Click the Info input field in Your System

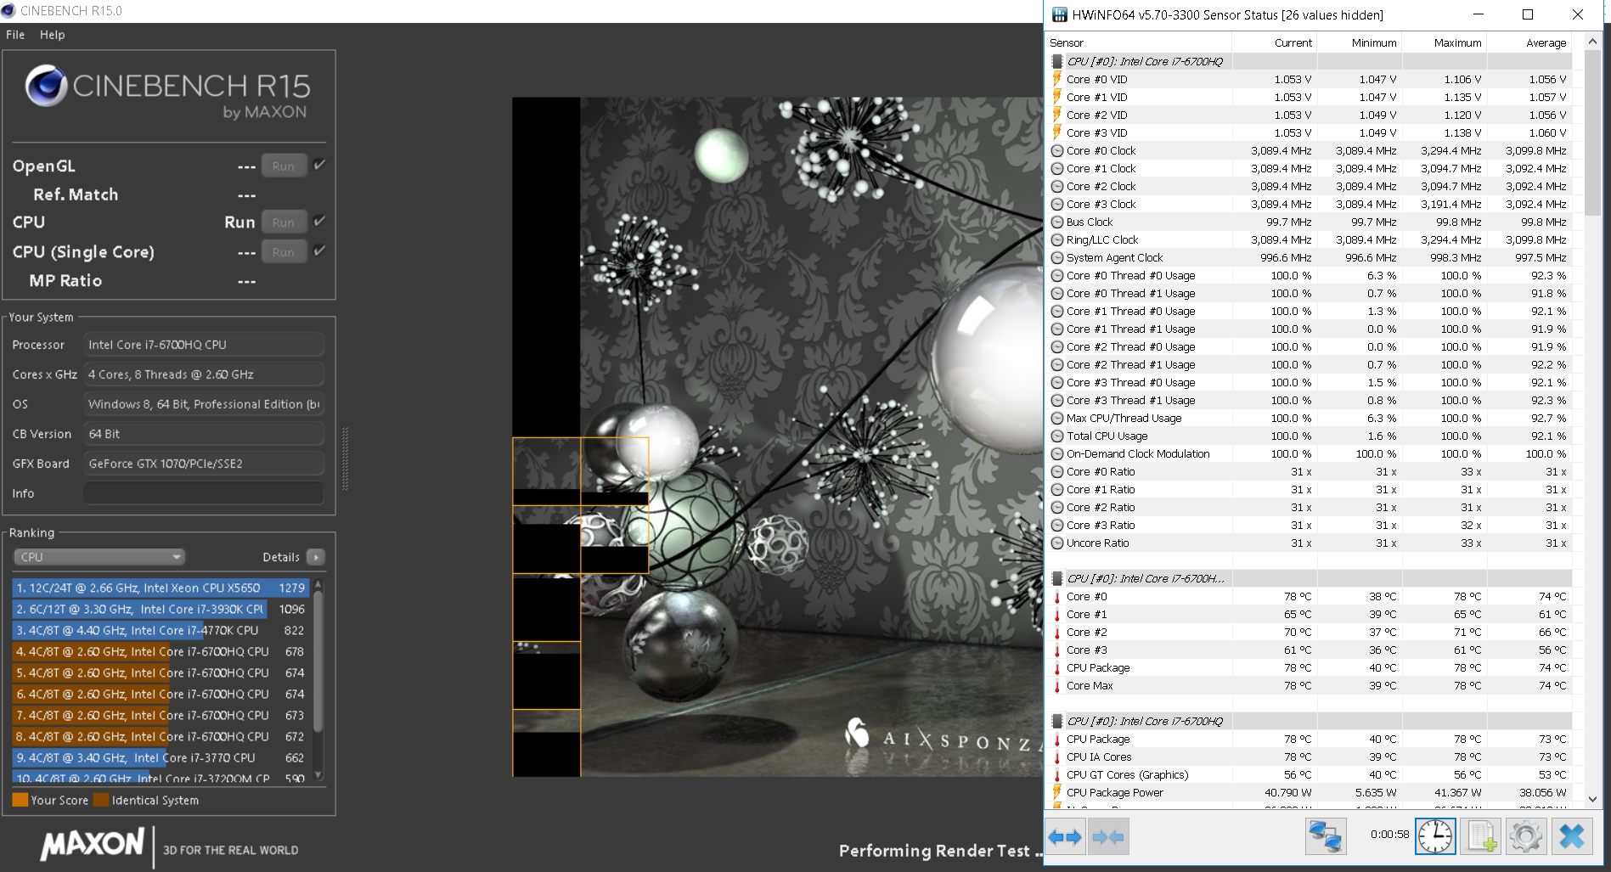tap(204, 493)
